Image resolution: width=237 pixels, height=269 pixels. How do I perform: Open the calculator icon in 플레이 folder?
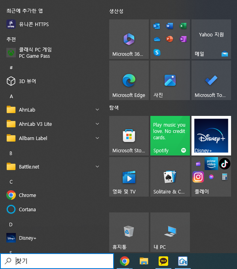click(x=224, y=177)
